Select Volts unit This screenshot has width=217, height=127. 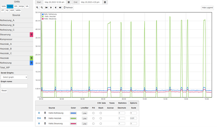(x=3, y=6)
